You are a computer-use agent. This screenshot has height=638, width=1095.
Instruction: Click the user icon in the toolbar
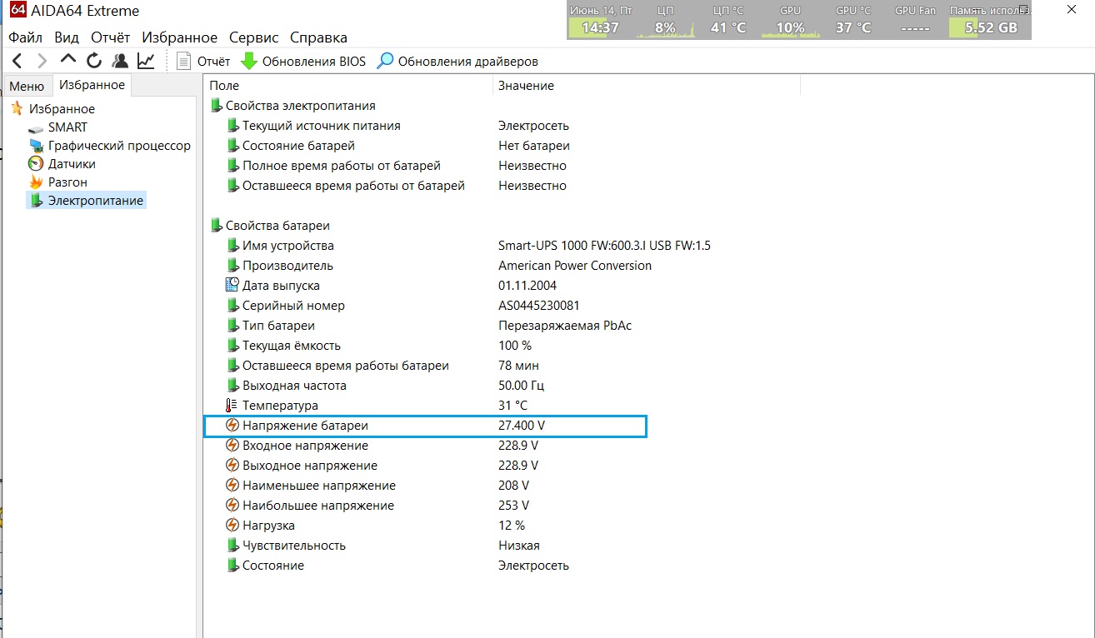pyautogui.click(x=120, y=61)
